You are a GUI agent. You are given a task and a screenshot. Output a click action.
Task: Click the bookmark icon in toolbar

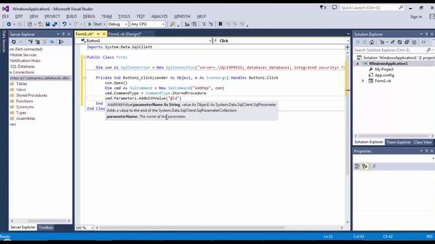pos(220,24)
